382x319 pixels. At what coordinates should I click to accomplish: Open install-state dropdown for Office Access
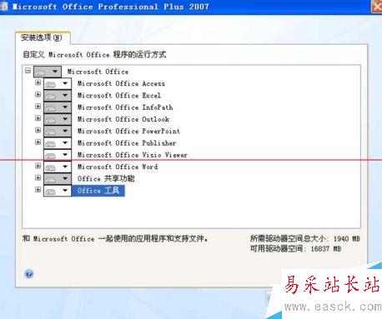58,83
